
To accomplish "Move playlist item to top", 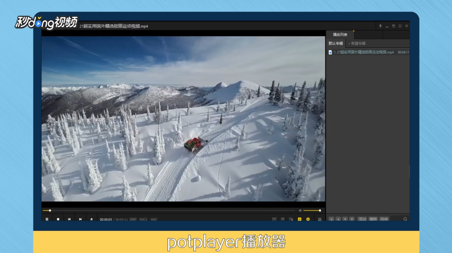I will coord(332,219).
